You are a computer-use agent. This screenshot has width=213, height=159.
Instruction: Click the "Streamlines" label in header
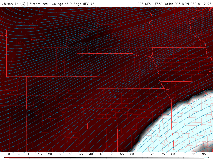tap(39, 4)
